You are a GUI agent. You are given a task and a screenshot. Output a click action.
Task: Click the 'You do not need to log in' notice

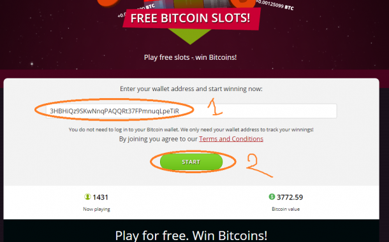point(191,129)
